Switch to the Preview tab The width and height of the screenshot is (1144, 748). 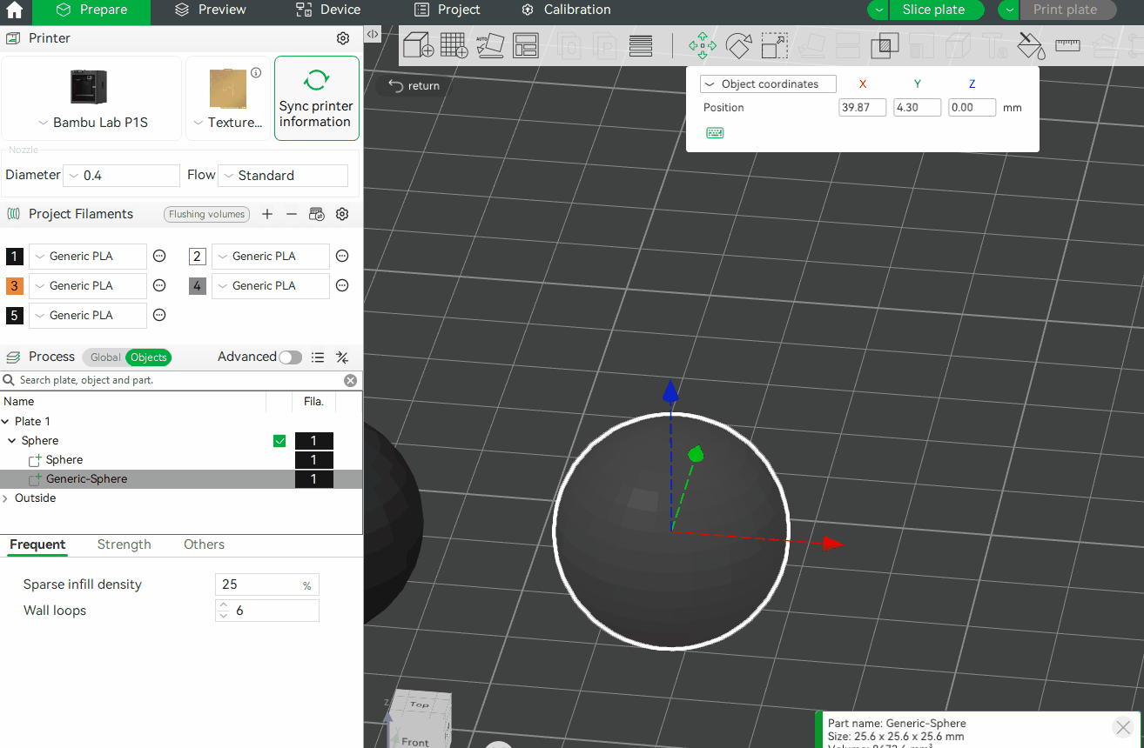click(x=211, y=10)
